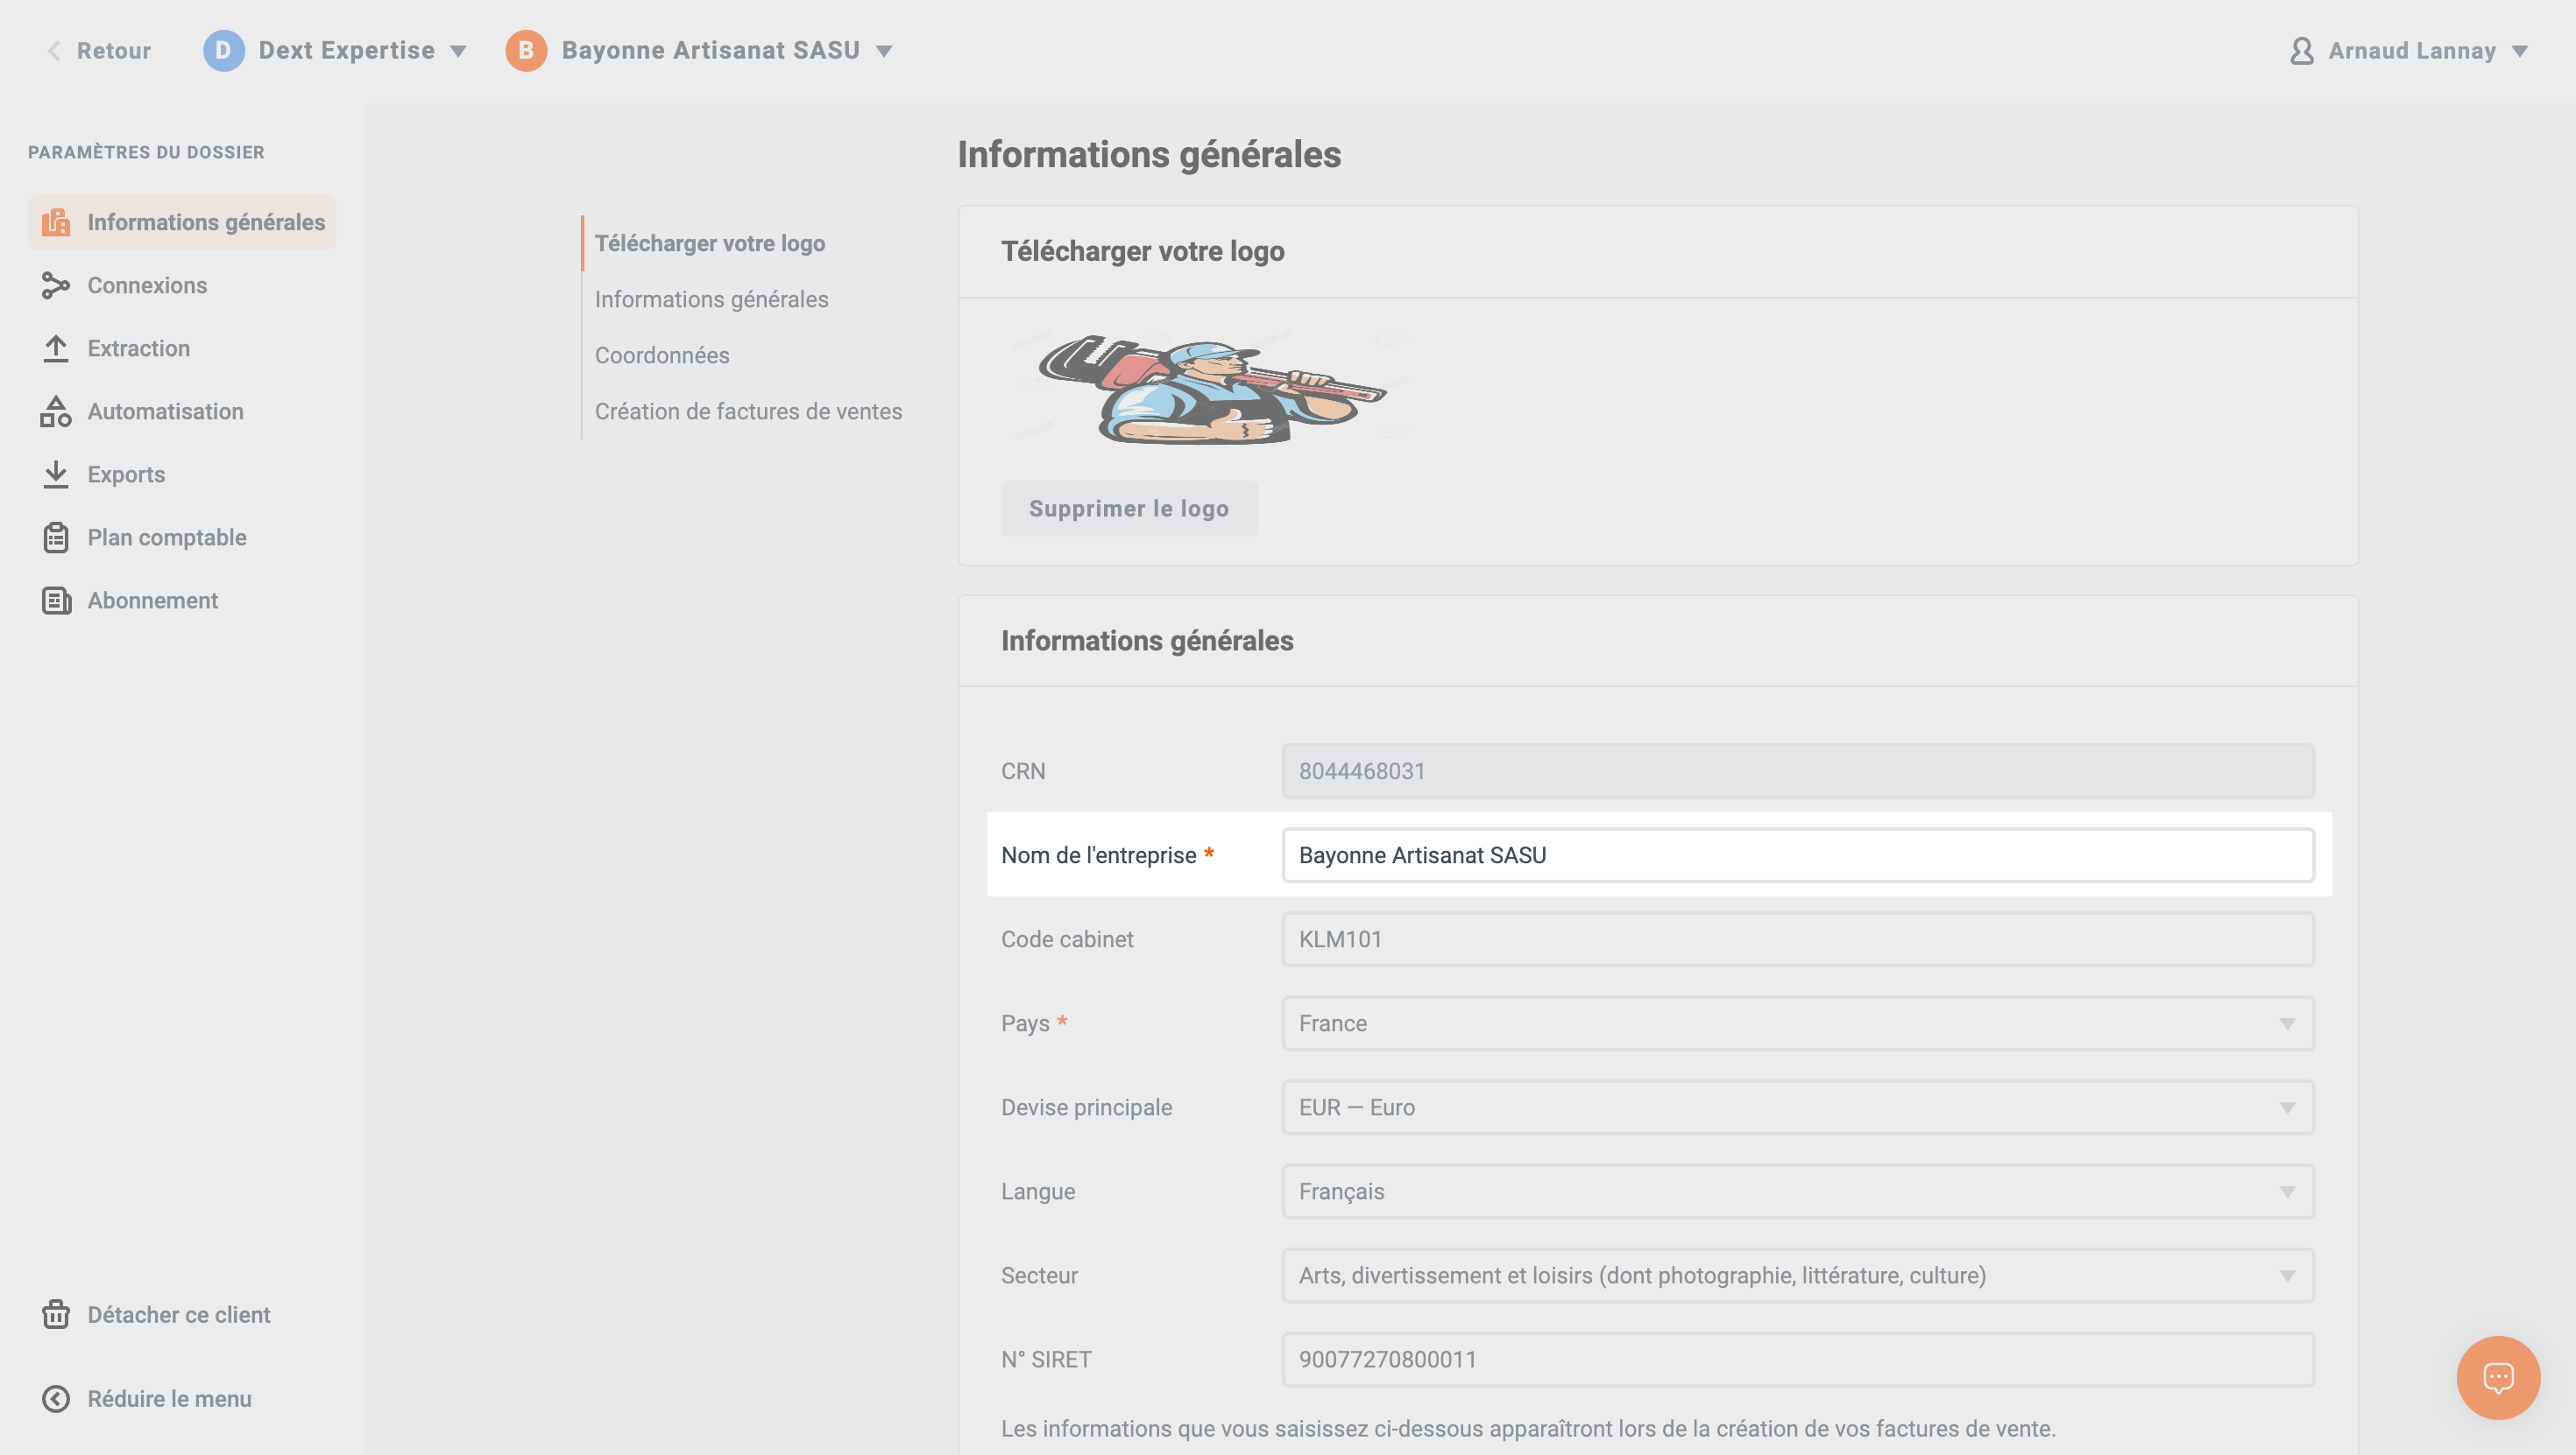Open the Secteur dropdown
Viewport: 2576px width, 1455px height.
(x=1798, y=1274)
